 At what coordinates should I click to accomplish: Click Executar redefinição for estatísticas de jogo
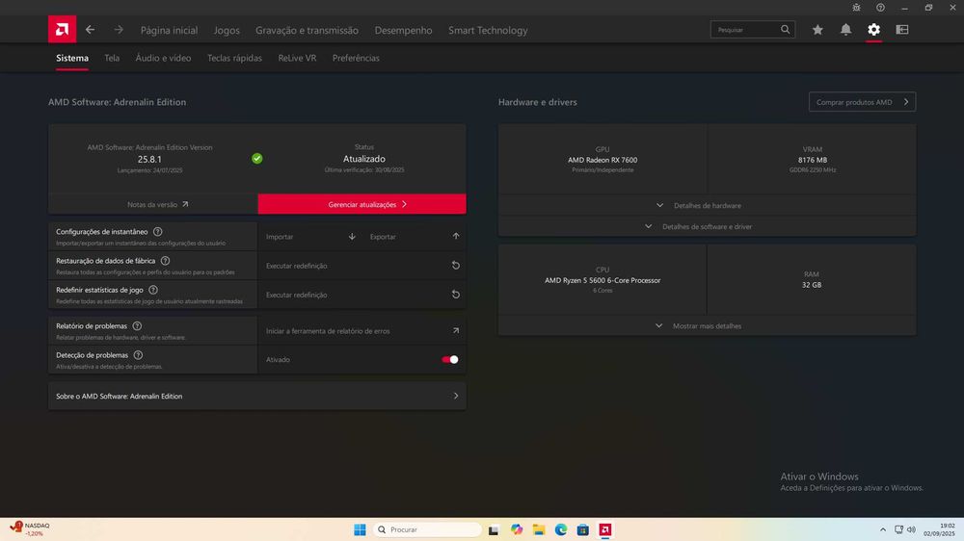[x=362, y=295]
